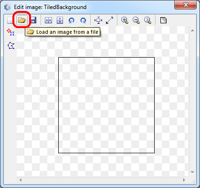The width and height of the screenshot is (200, 188).
Task: Click the horizontal scrollbar right arrow
Action: click(x=184, y=180)
